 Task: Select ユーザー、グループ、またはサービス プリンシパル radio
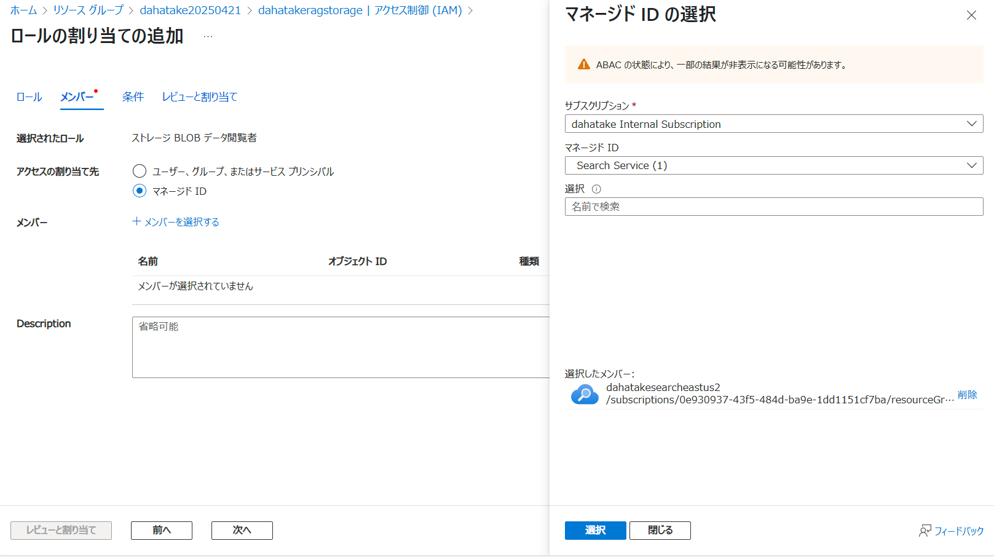pyautogui.click(x=140, y=171)
